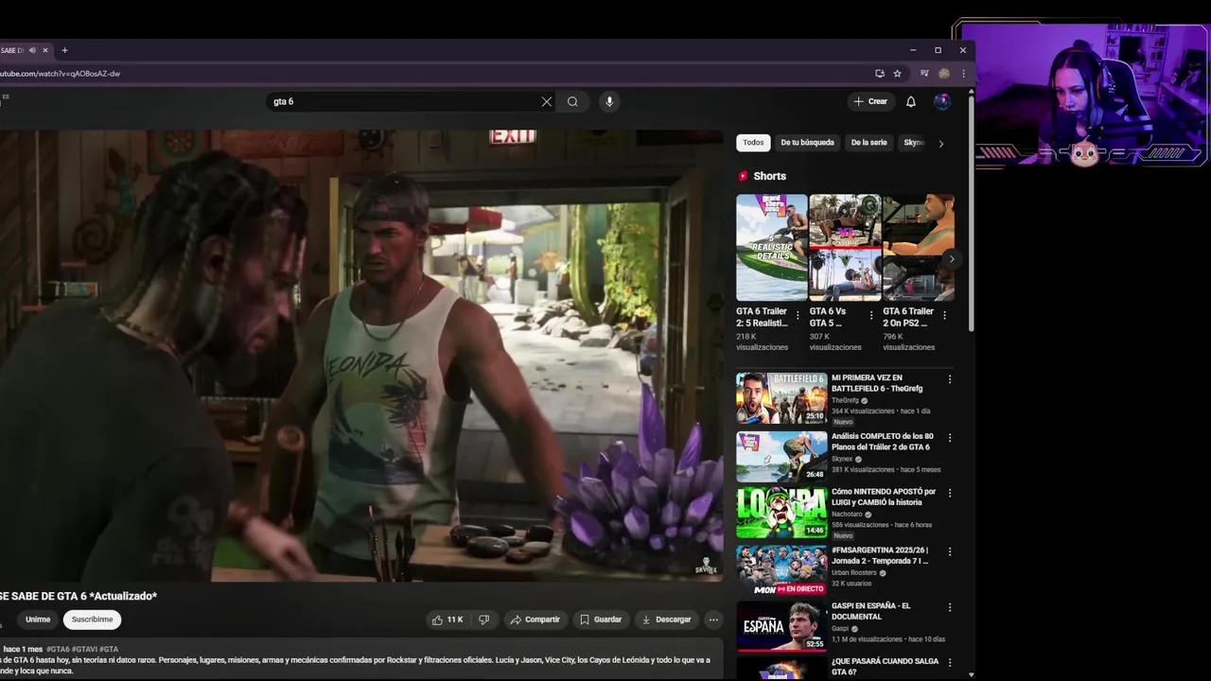The image size is (1211, 681).
Task: Open the Chrome profile avatar
Action: (x=944, y=74)
